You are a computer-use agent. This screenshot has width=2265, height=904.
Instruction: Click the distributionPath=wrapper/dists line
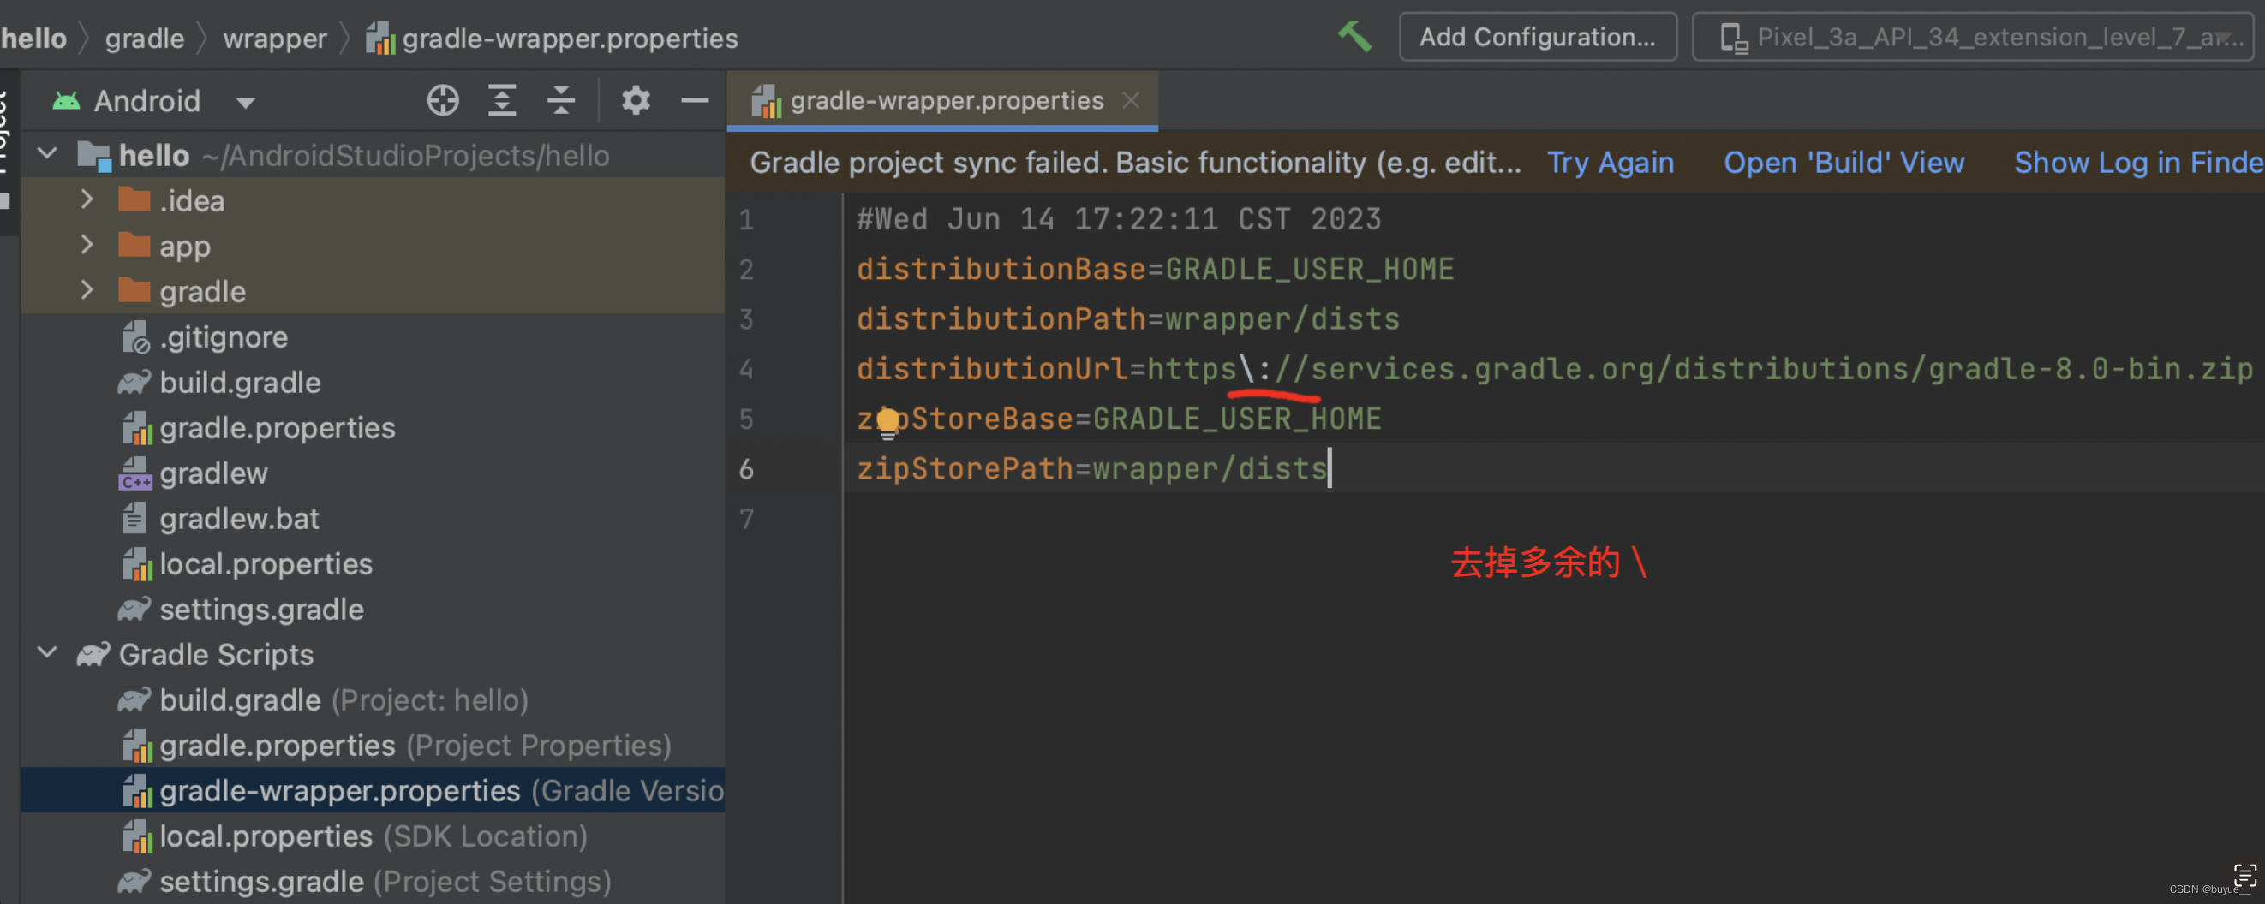click(x=1127, y=318)
